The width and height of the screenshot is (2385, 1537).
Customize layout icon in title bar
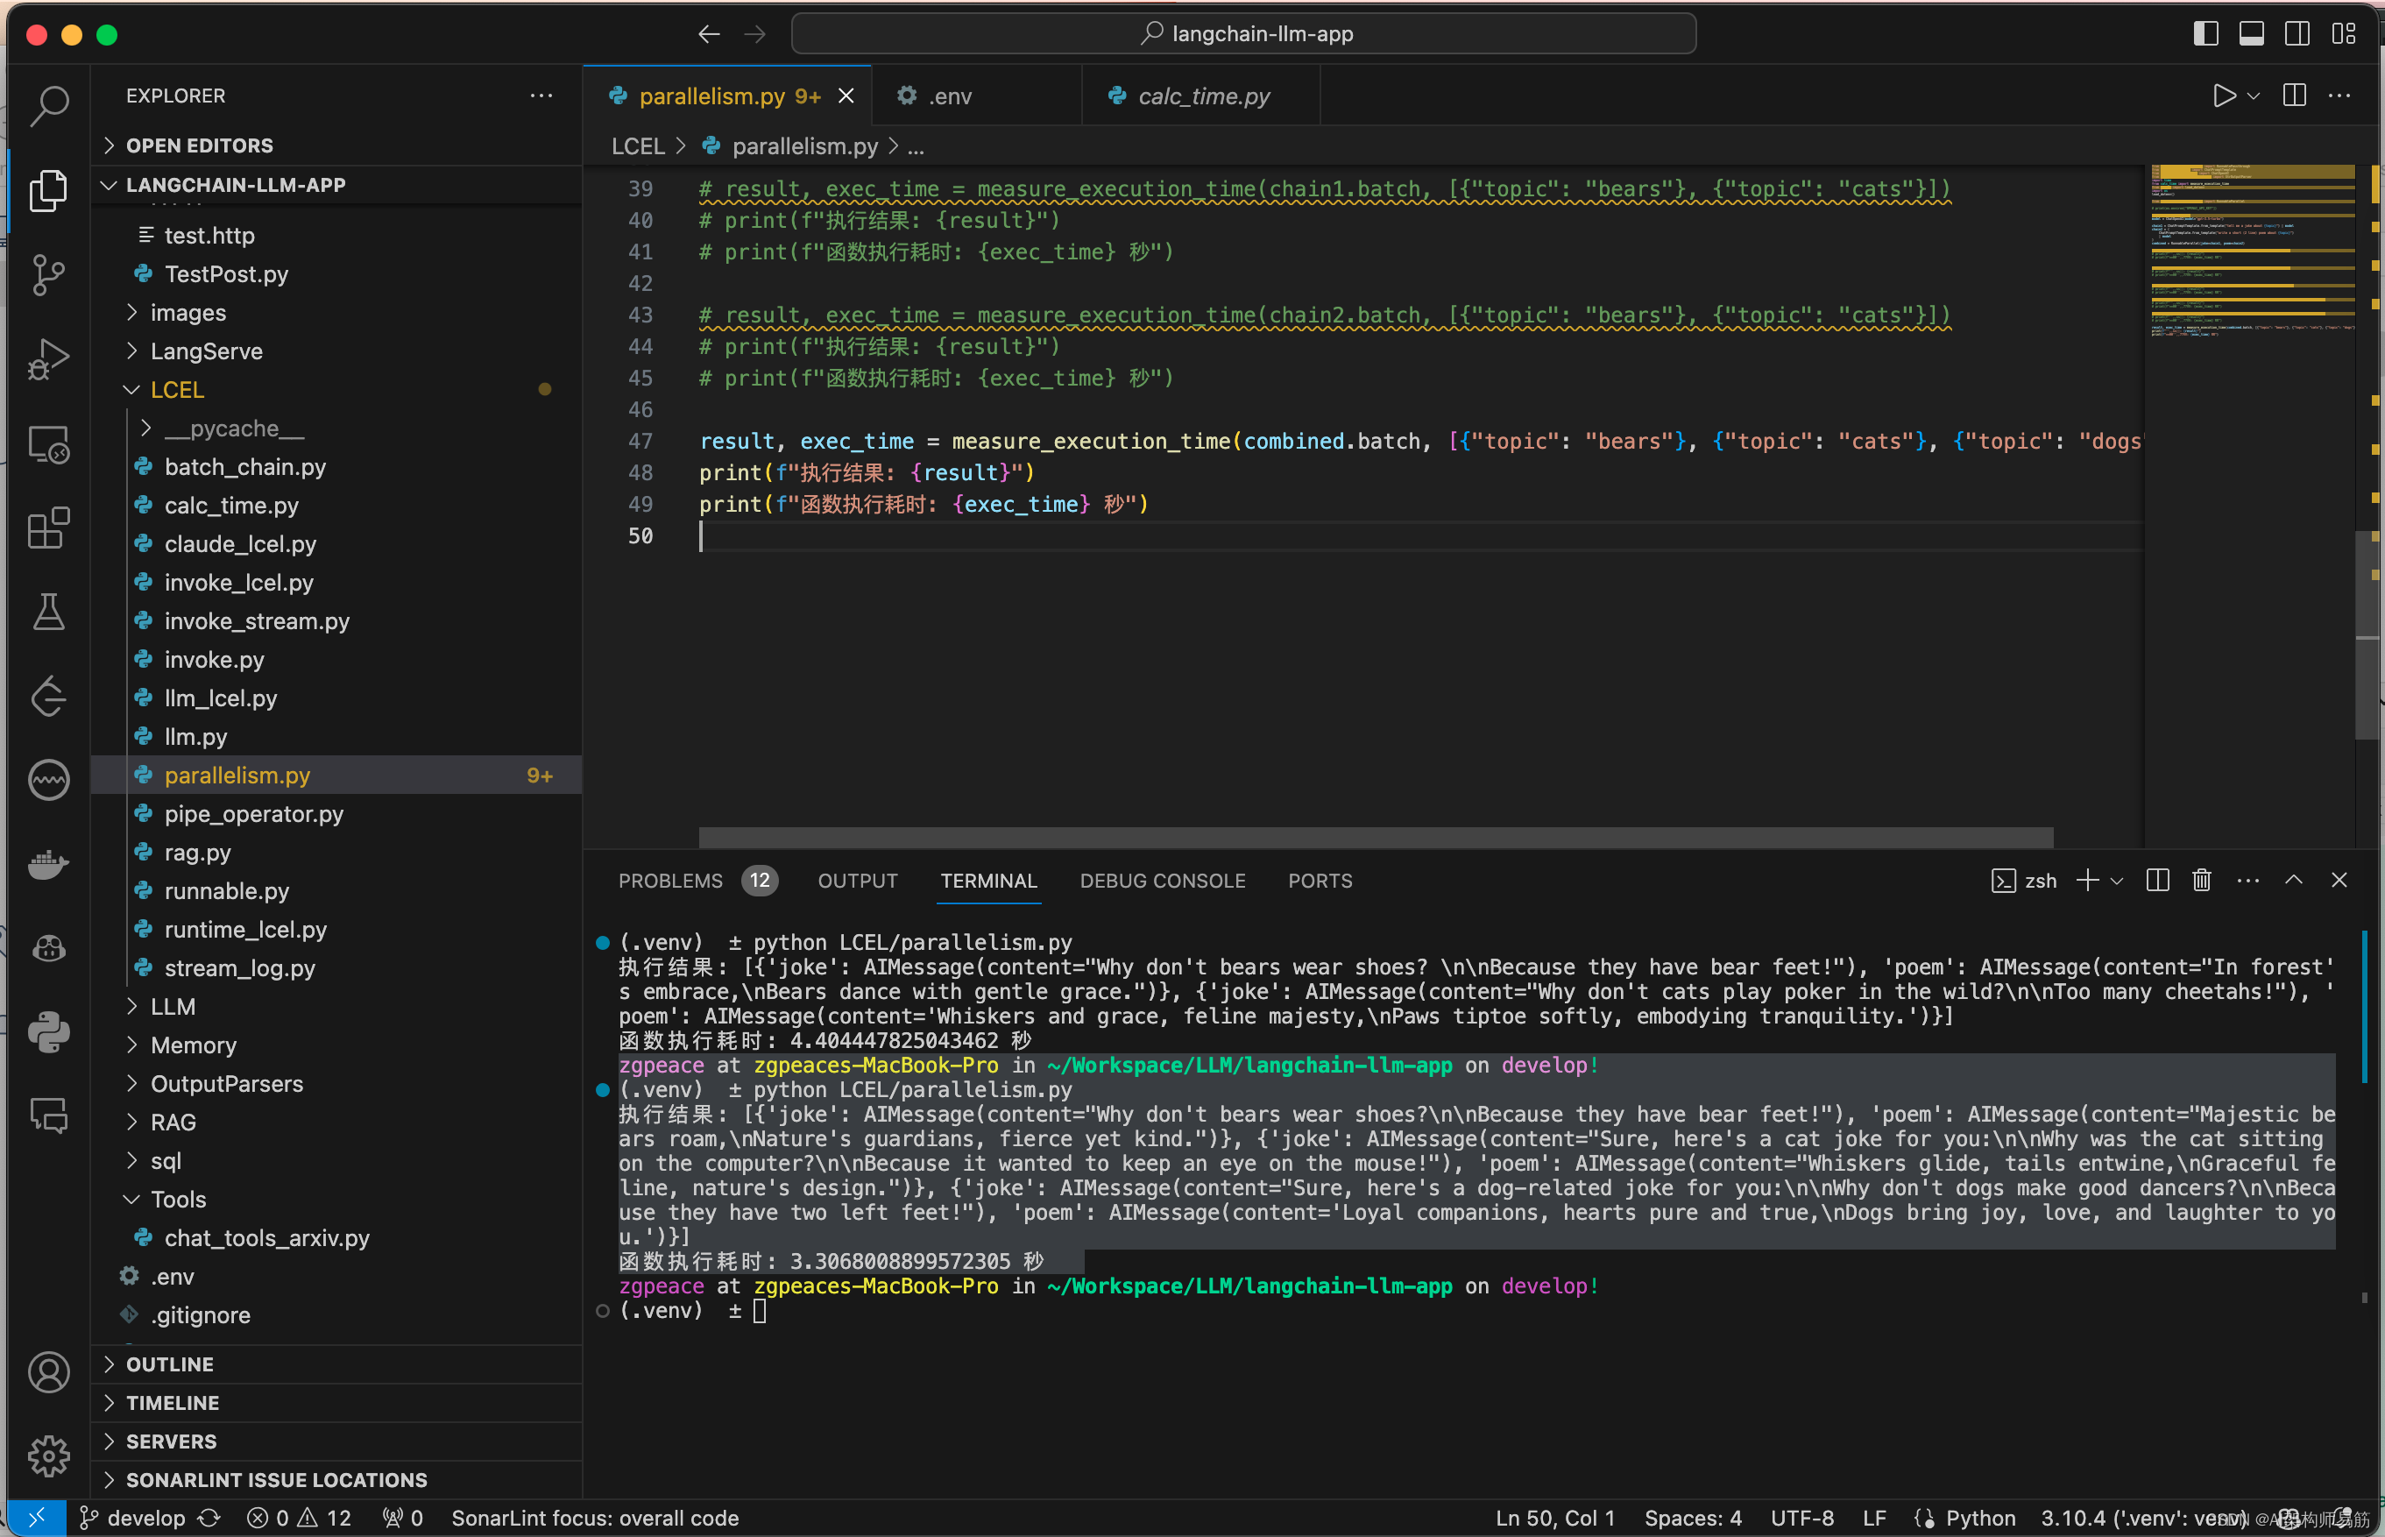2344,34
